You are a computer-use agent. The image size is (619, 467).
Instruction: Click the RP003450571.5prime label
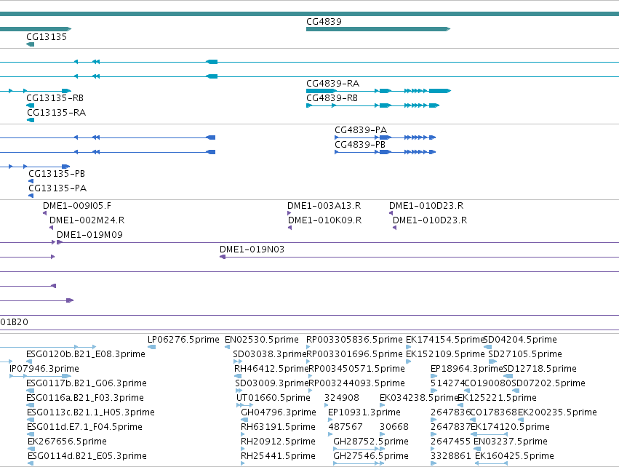[356, 369]
